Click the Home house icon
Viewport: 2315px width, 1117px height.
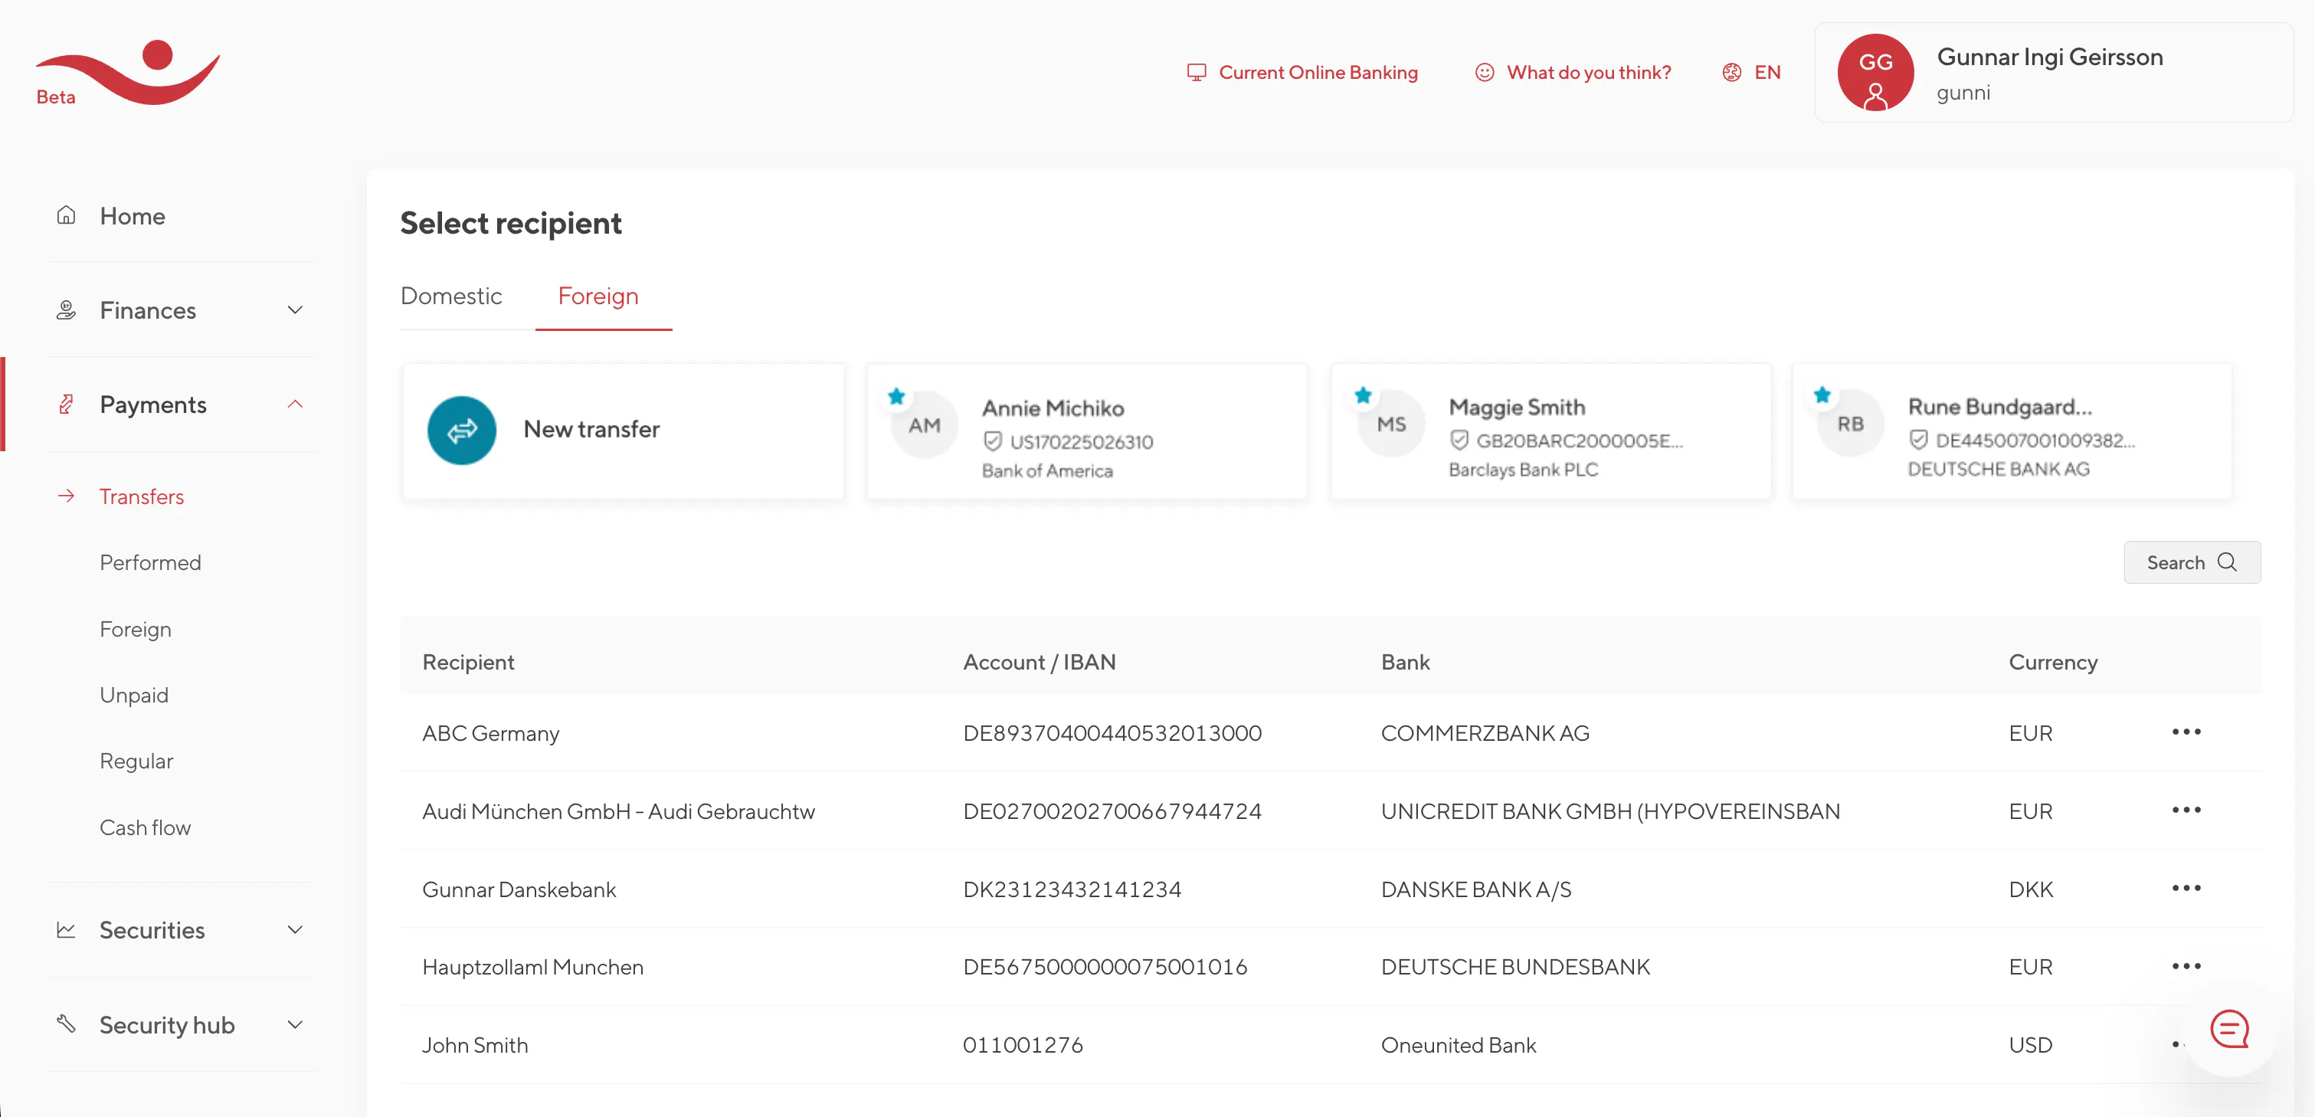[x=67, y=216]
